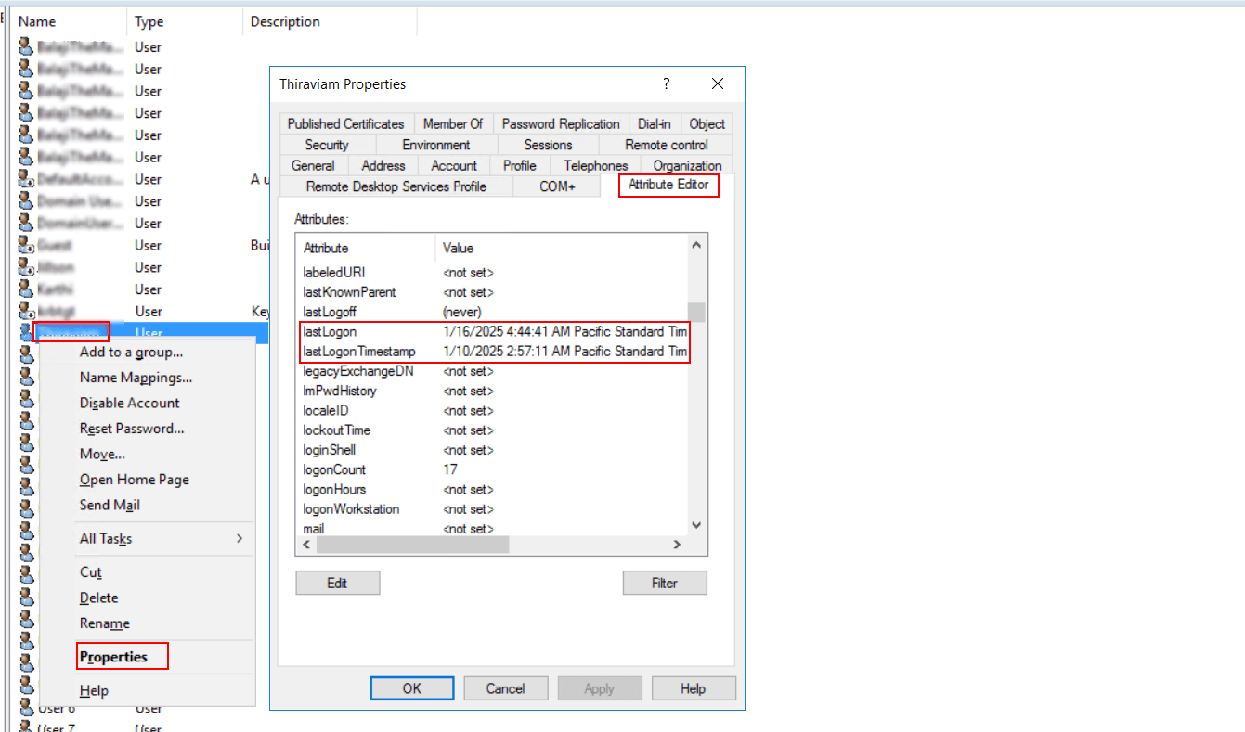Open the Account tab
1245x732 pixels.
[454, 165]
